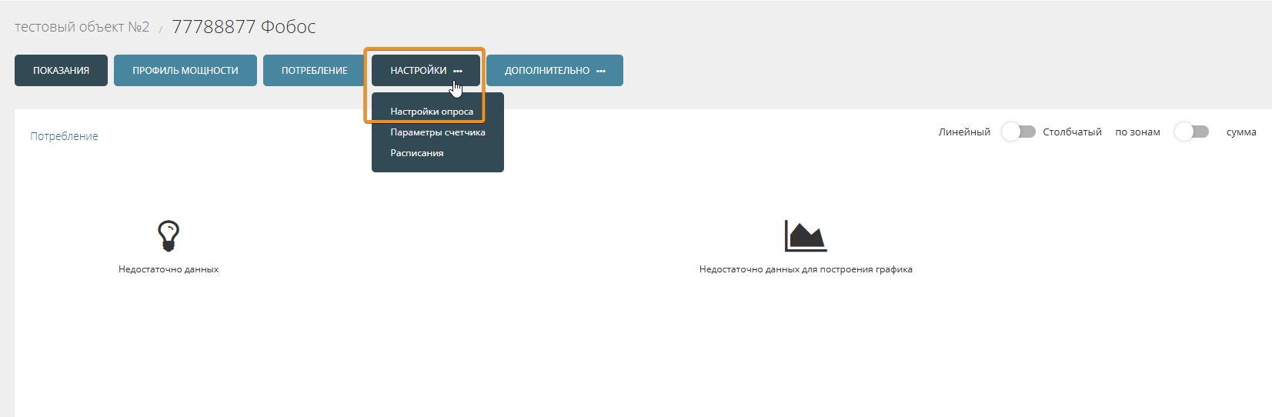Click the ellipsis icon on the НАСТРОЙКИ button
The height and width of the screenshot is (417, 1272).
(458, 71)
